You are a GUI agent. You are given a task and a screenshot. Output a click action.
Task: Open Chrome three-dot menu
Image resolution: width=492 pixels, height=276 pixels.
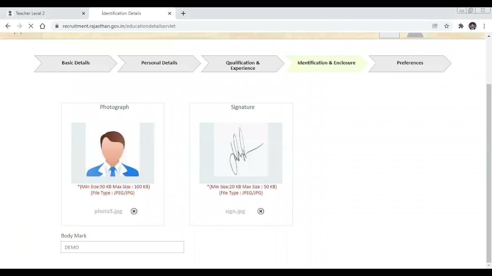point(484,26)
